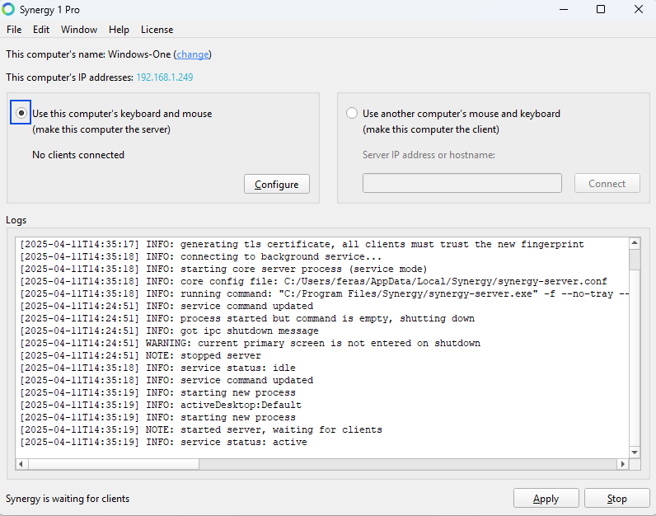Open the Edit menu
Image resolution: width=656 pixels, height=516 pixels.
[41, 30]
